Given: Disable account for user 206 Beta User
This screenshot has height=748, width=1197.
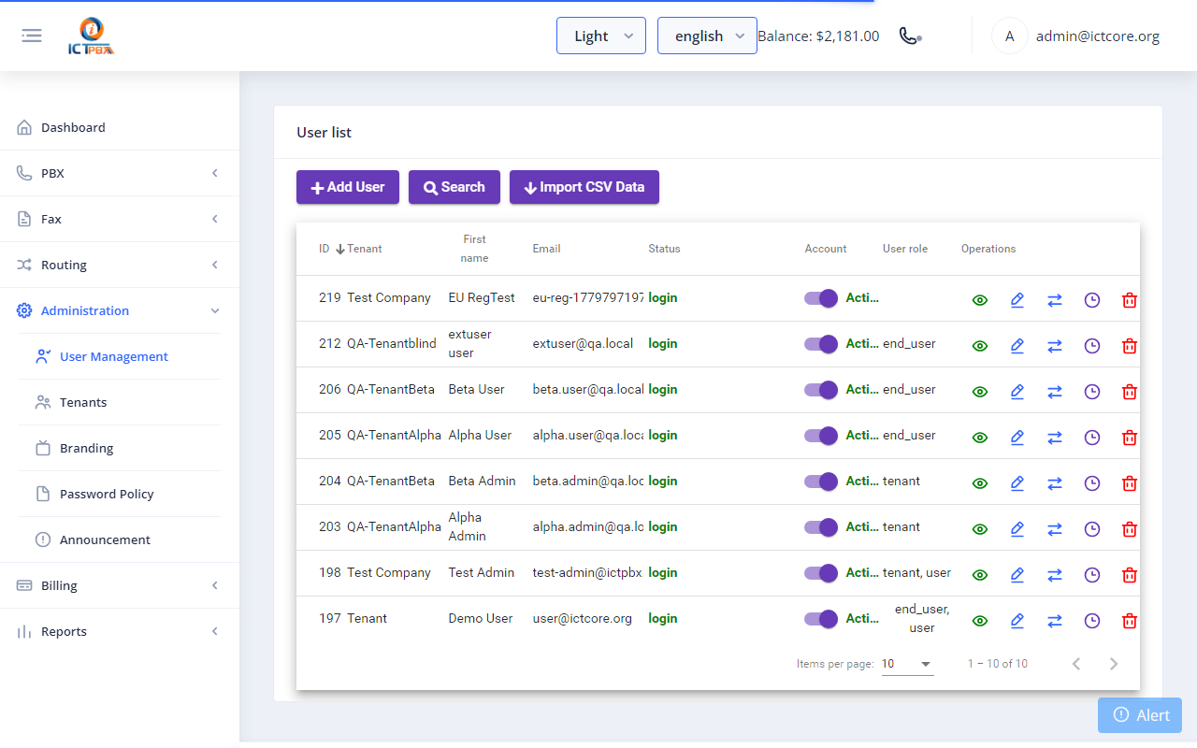Looking at the screenshot, I should [821, 390].
